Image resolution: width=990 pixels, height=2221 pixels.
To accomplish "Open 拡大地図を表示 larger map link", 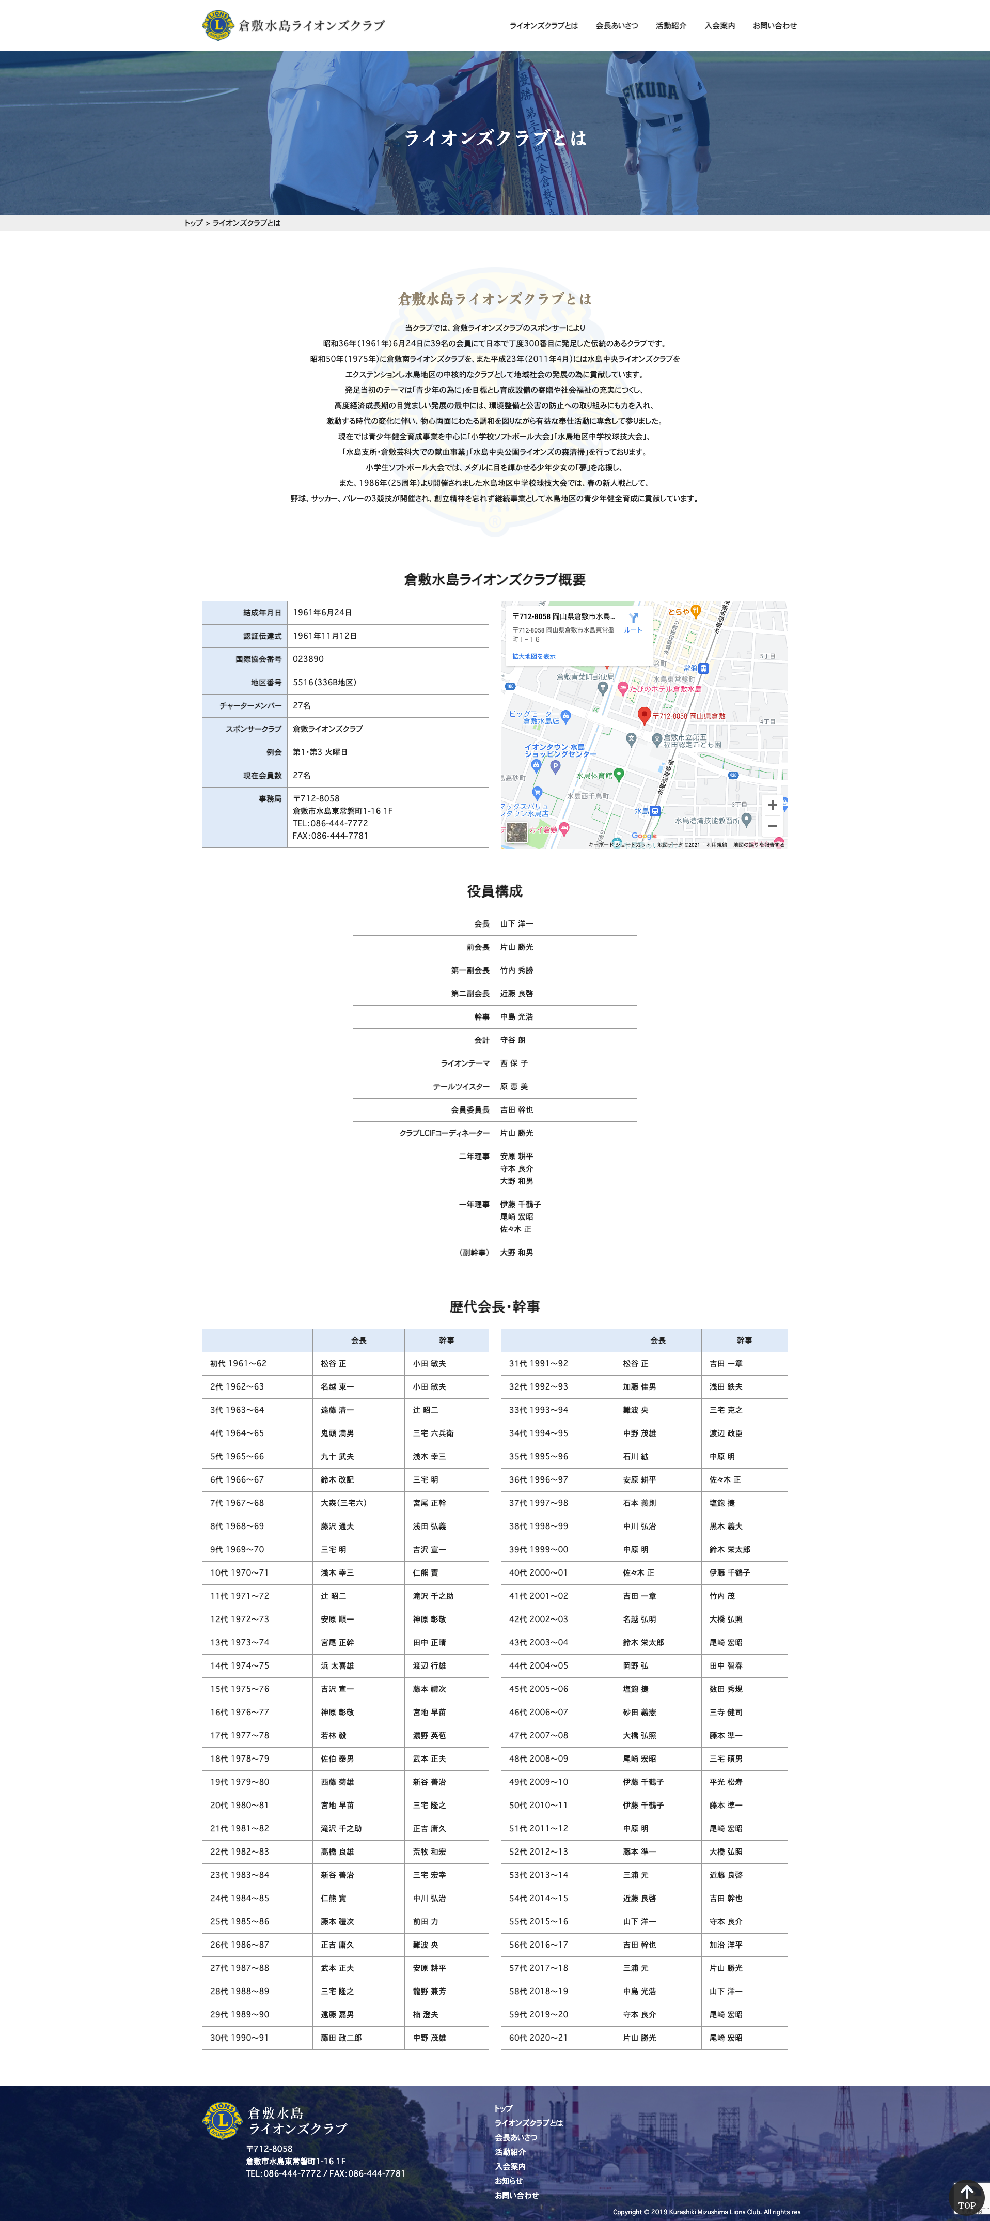I will pos(533,656).
